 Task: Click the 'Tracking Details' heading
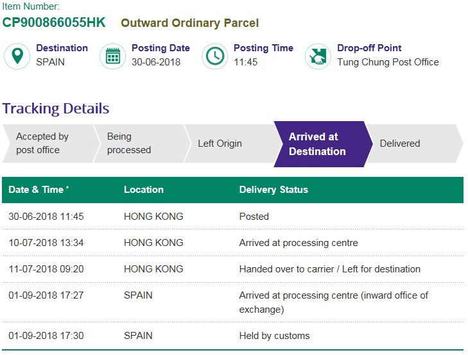tap(56, 108)
